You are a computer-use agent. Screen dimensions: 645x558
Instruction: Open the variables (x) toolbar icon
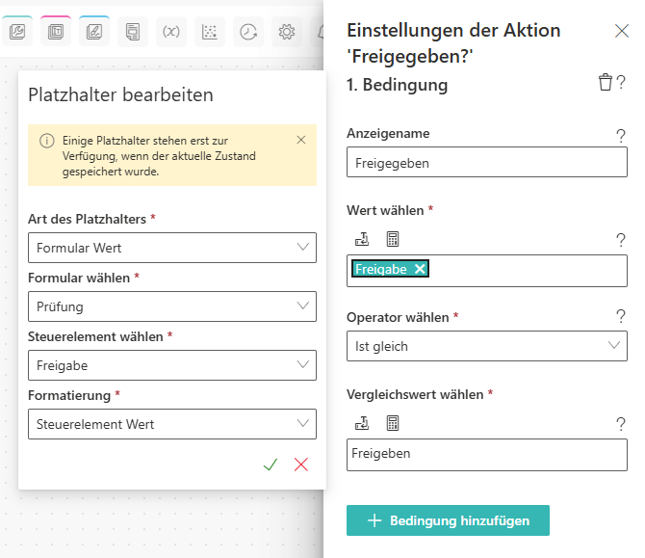(170, 32)
